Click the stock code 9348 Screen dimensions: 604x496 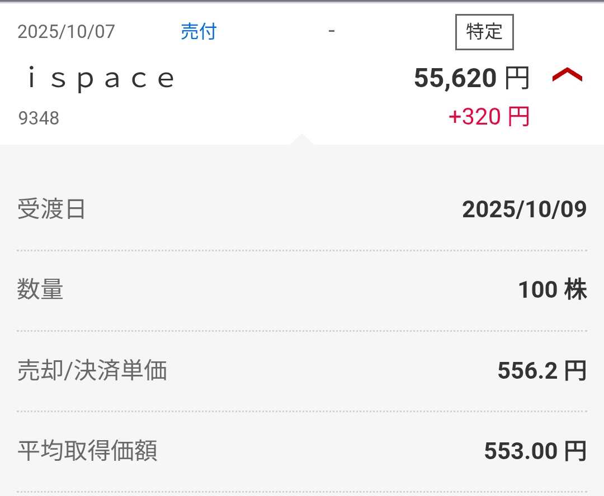tap(39, 118)
